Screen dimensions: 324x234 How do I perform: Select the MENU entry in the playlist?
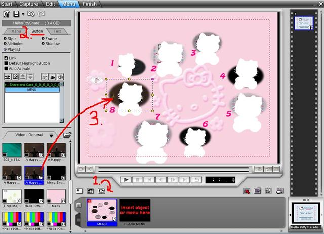coord(32,90)
